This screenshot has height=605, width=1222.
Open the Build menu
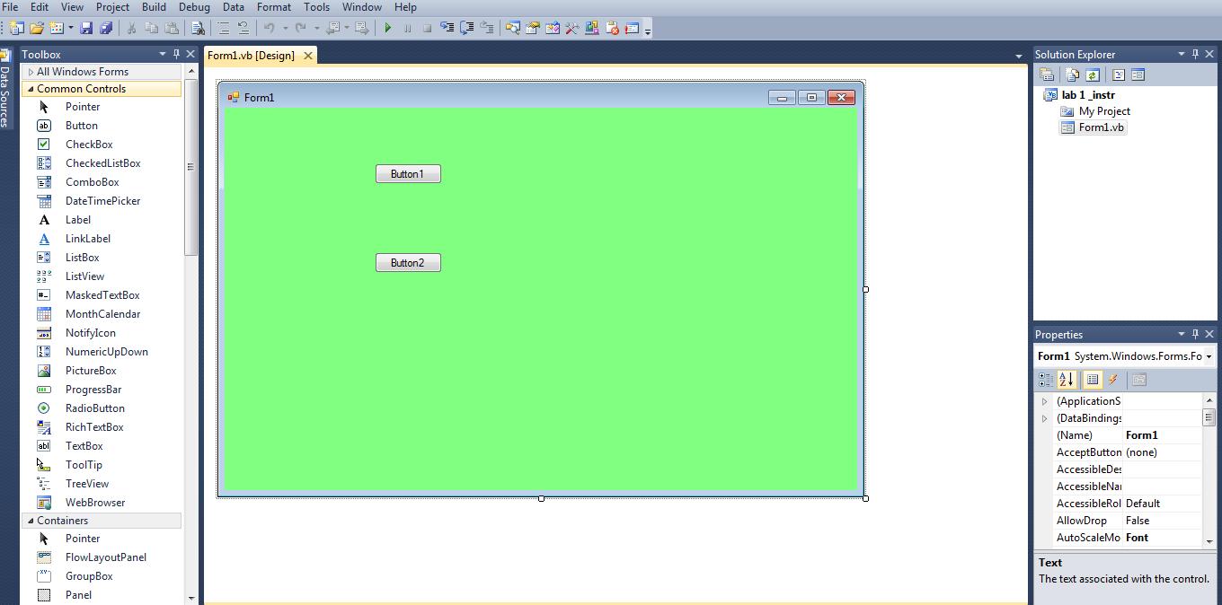click(154, 7)
